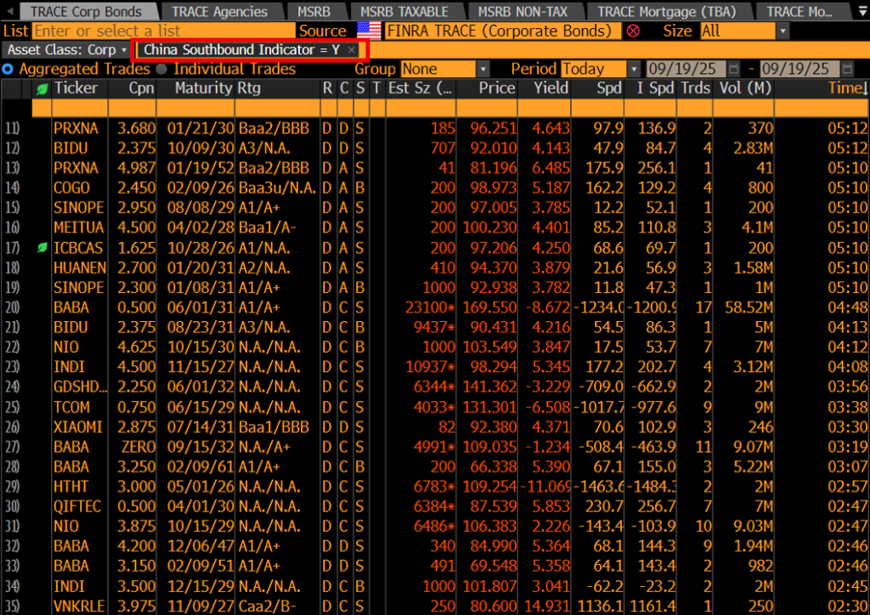Select the BIDU 10/09/30 bond ticker
Screen dimensions: 870x615
(71, 149)
